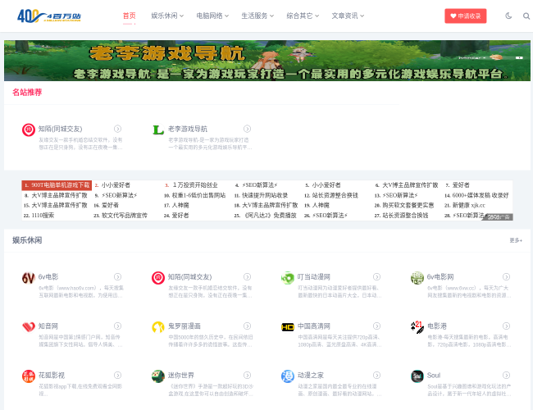Viewport: 533px width, 410px height.
Task: Open the 1万投资开始创业 ad link
Action: (195, 185)
